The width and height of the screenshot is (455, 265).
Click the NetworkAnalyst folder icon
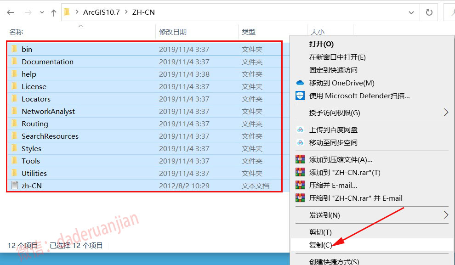point(14,111)
